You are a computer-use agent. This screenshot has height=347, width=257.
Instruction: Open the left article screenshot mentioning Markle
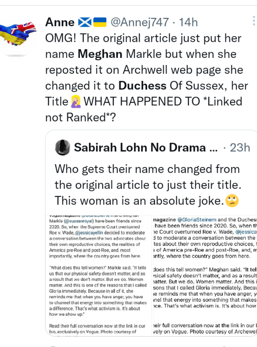(x=99, y=275)
